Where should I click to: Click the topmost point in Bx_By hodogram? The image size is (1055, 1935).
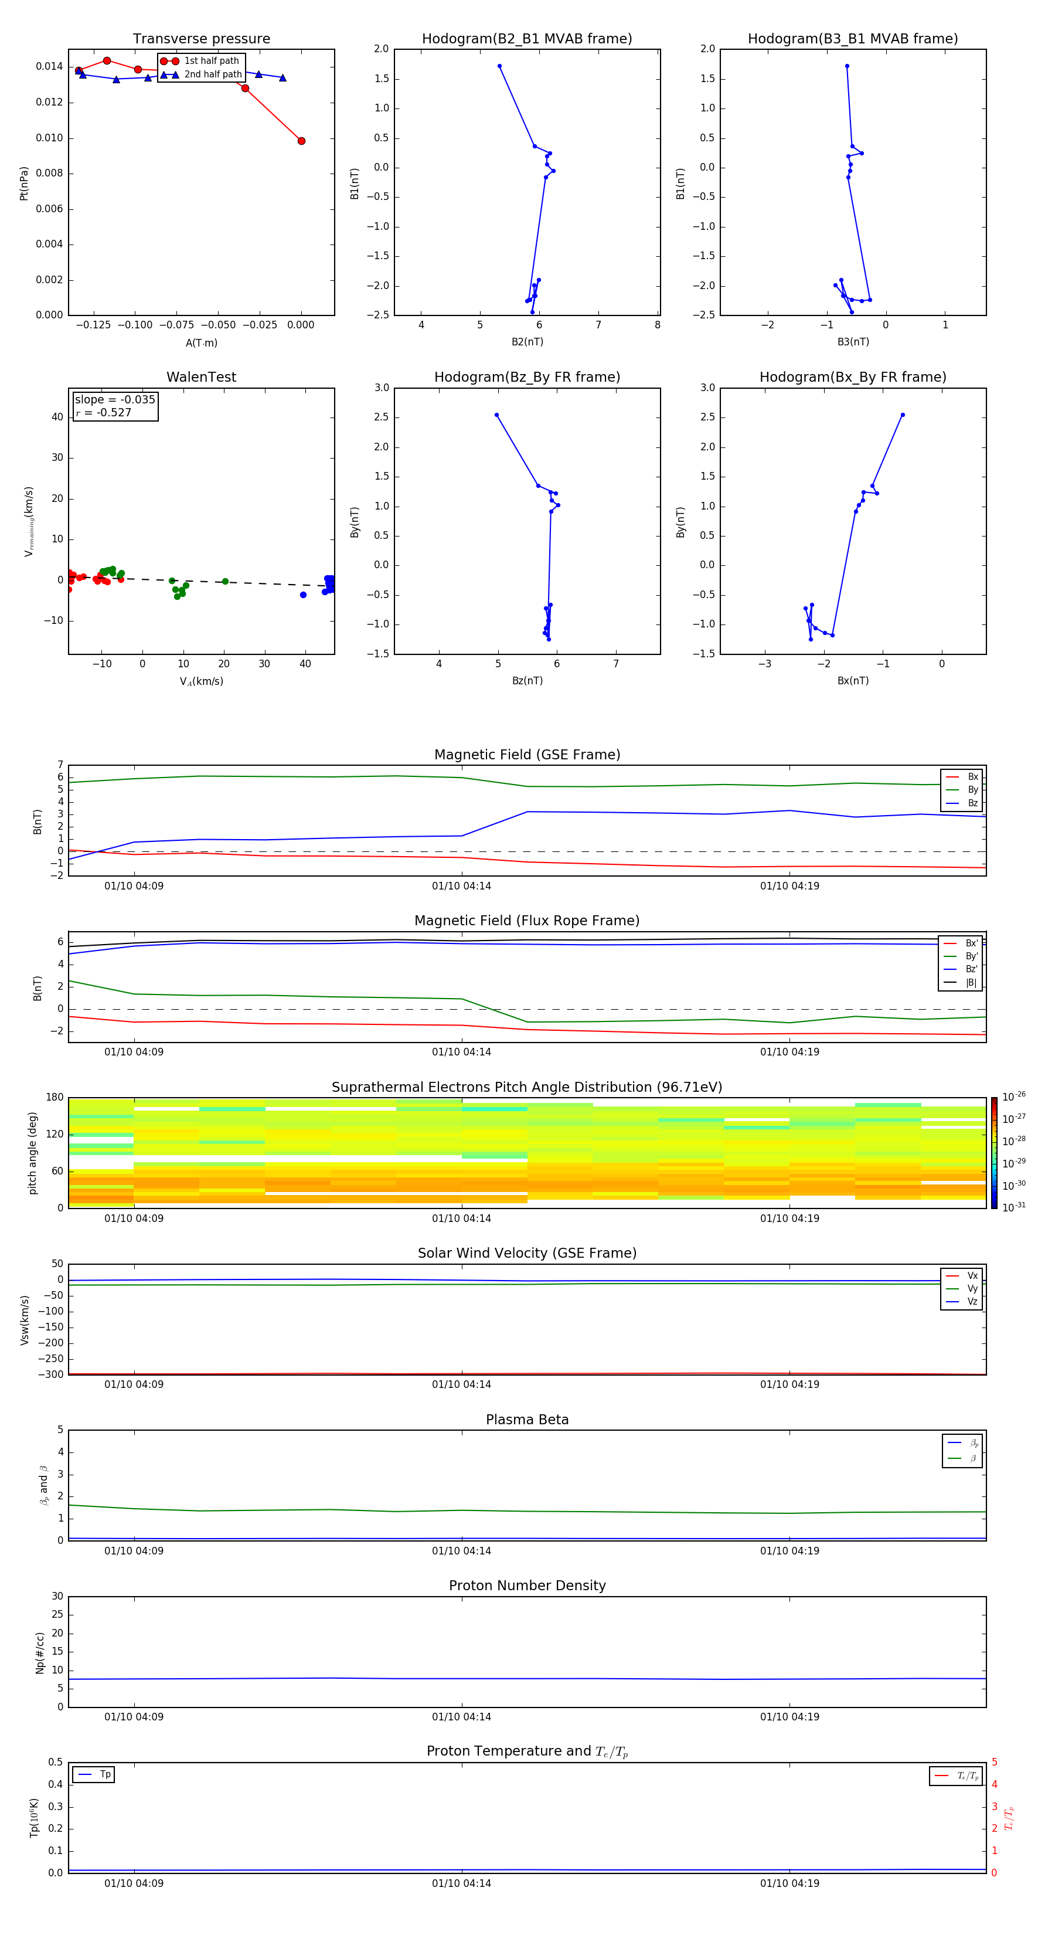point(903,415)
